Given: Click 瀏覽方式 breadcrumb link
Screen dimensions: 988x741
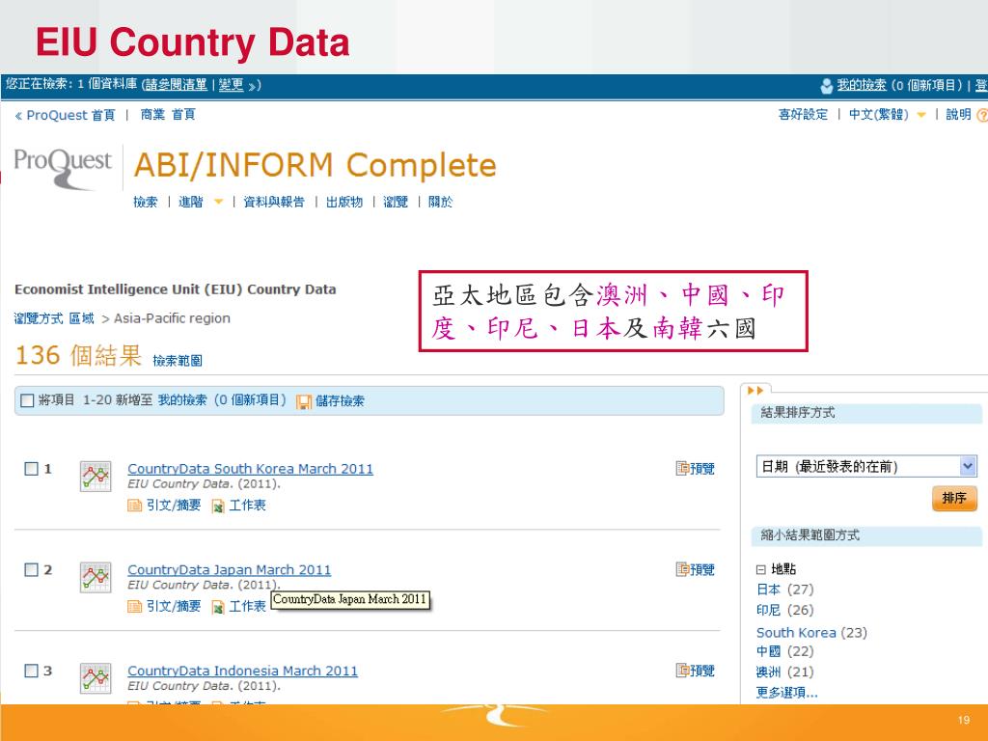Looking at the screenshot, I should [x=39, y=318].
